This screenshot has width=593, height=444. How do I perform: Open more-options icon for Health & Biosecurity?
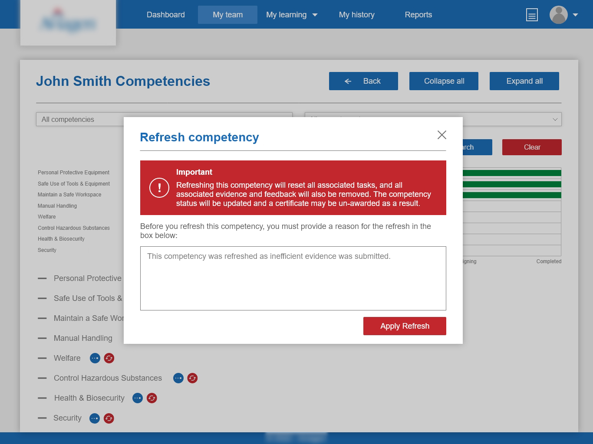pos(138,398)
